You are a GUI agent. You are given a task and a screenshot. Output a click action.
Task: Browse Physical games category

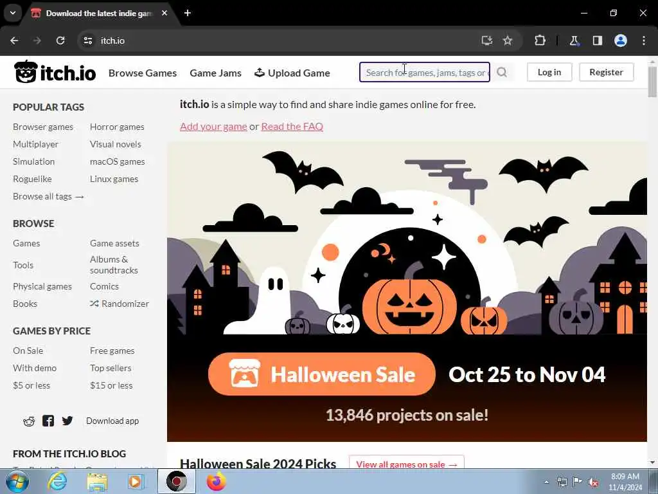tap(42, 286)
